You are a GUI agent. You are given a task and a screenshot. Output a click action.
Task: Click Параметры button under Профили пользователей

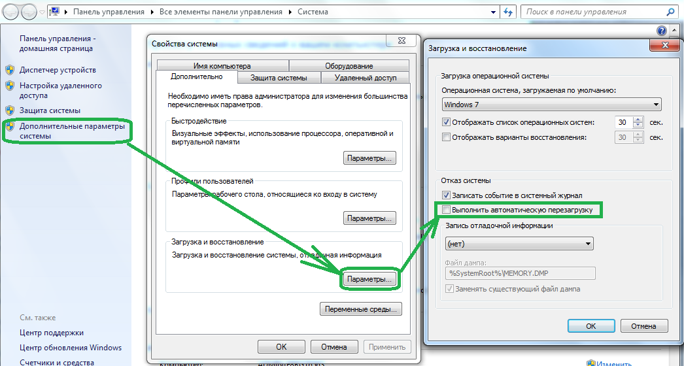369,218
